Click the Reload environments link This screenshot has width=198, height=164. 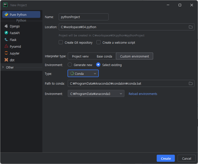[x=143, y=94]
